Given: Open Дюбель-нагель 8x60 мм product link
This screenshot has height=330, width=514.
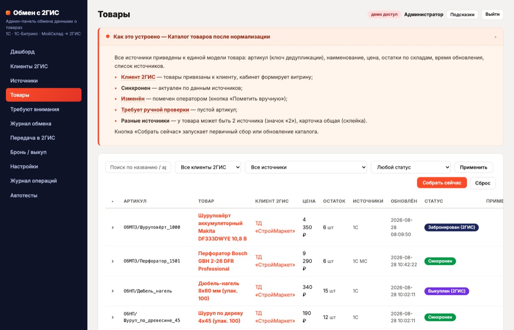Looking at the screenshot, I should pos(219,291).
